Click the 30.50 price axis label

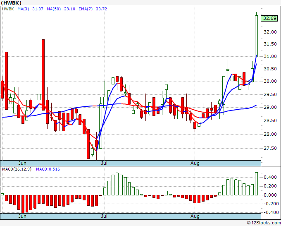point(270,69)
